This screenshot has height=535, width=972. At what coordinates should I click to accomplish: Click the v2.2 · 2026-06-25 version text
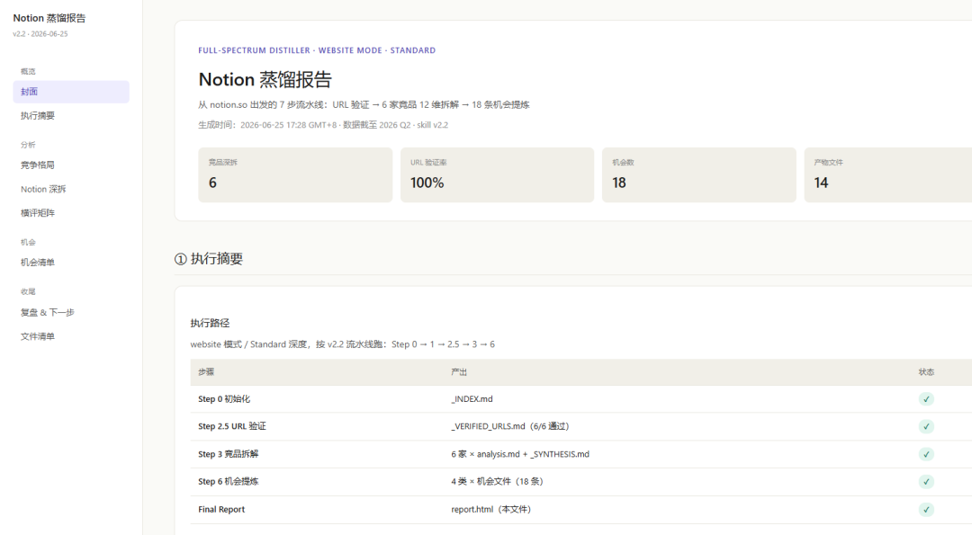tap(40, 34)
